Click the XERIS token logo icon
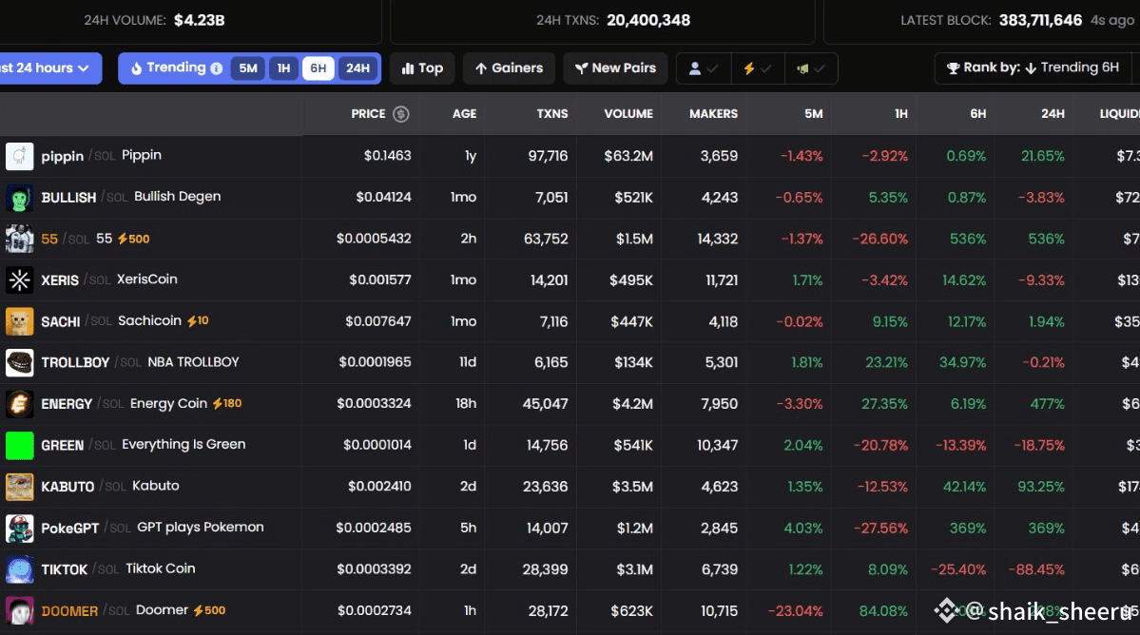Image resolution: width=1140 pixels, height=635 pixels. pyautogui.click(x=20, y=280)
